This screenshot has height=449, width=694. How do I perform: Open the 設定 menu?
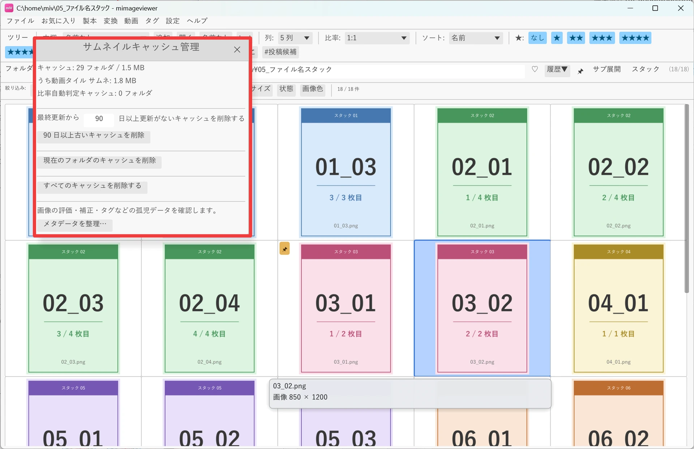tap(173, 21)
